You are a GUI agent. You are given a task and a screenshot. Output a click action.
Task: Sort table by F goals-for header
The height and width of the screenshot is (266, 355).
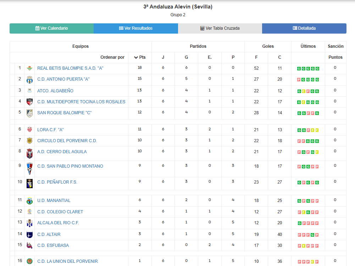tap(256, 57)
